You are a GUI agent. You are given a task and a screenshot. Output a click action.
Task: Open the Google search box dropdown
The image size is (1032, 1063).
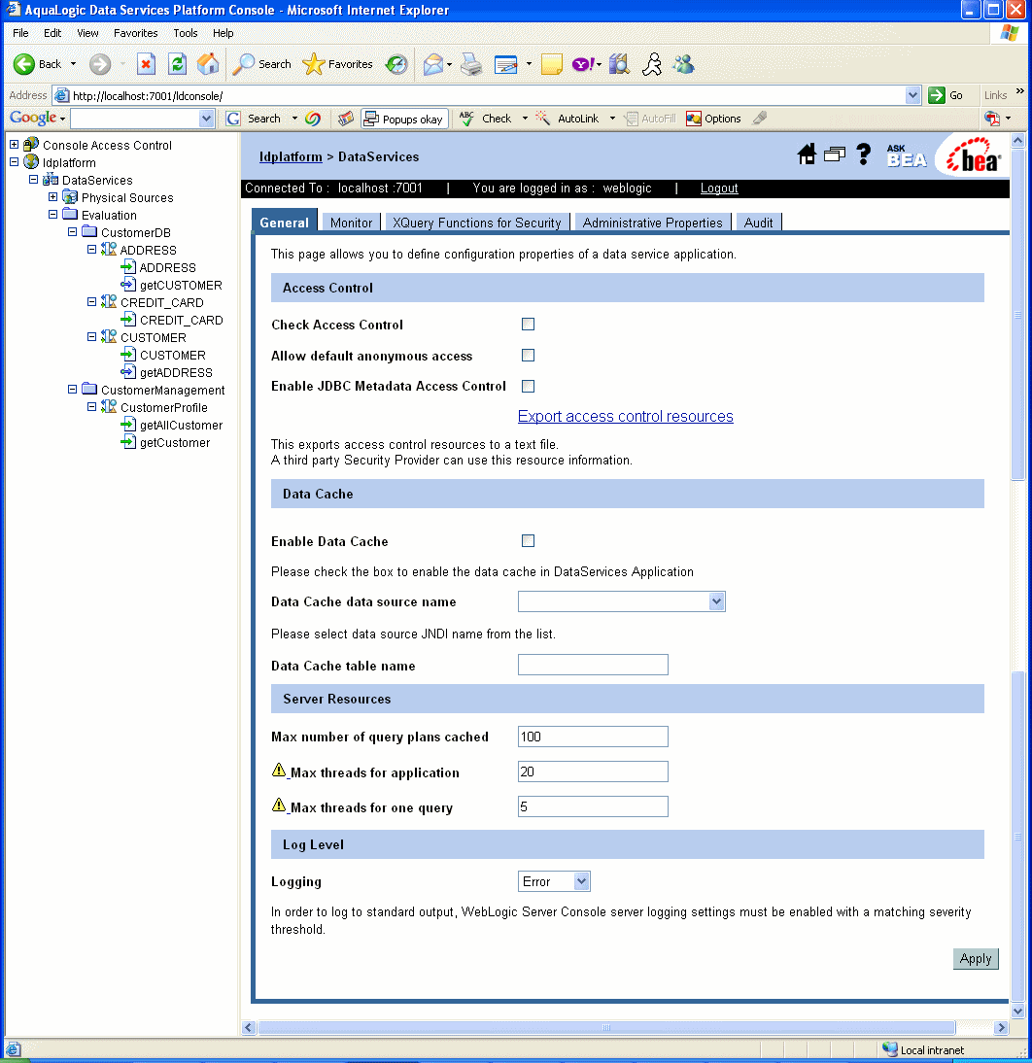point(207,120)
